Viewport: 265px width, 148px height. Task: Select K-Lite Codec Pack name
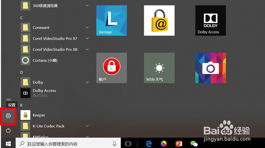coord(48,126)
